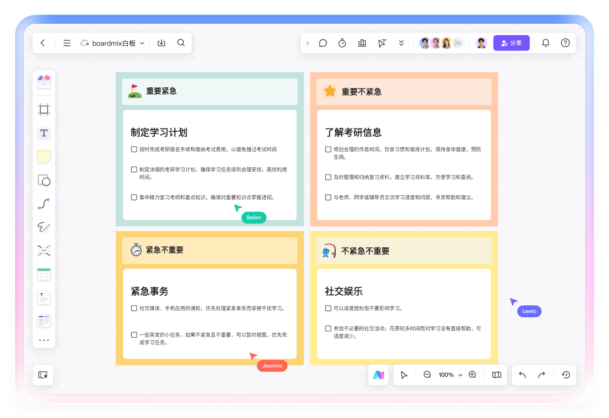Show more tools via three dots
This screenshot has width=609, height=418.
[44, 340]
